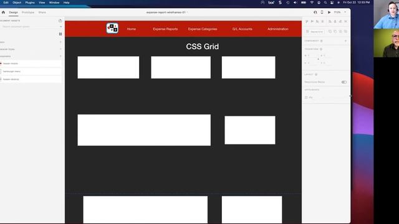Click the boolean Intersect operation icon

[x=340, y=32]
